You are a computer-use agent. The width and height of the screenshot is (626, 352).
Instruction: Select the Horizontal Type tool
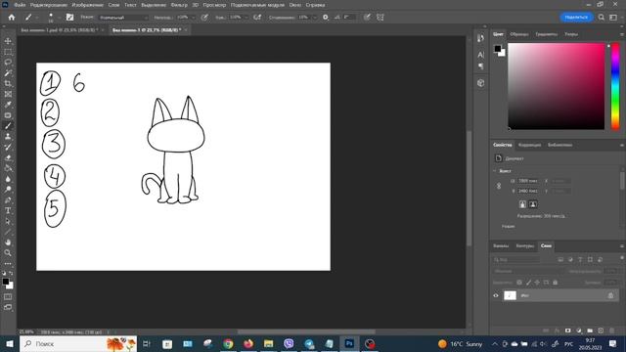point(8,210)
